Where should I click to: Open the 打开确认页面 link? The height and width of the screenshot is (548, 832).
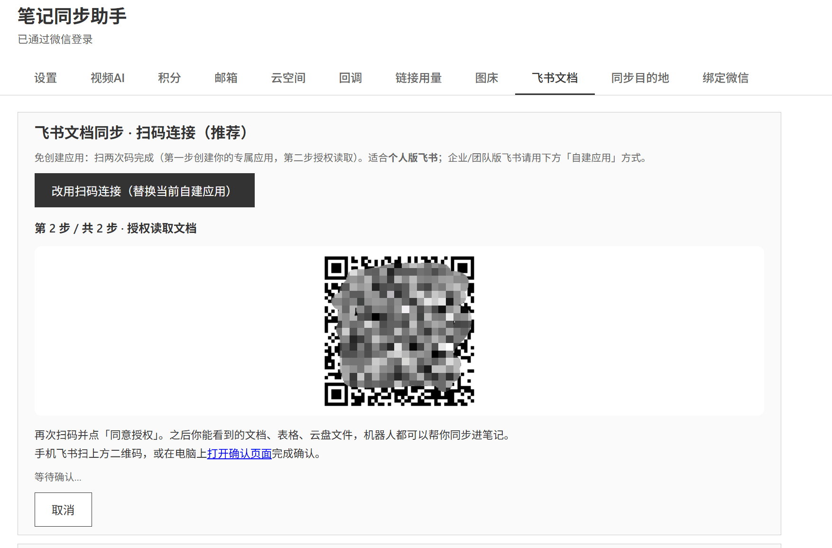coord(239,454)
